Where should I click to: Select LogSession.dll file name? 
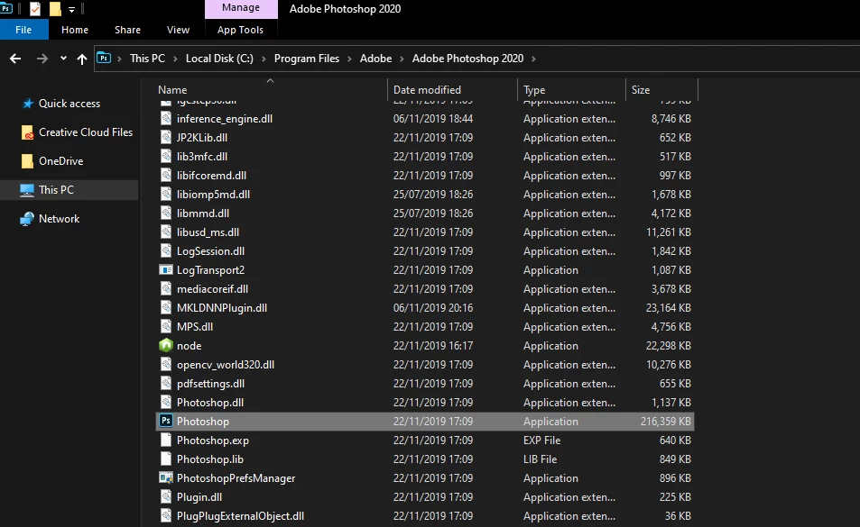(x=210, y=251)
